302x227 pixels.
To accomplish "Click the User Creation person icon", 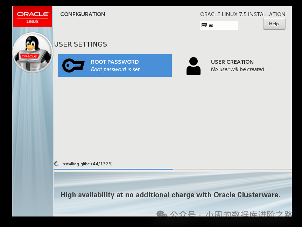I will pyautogui.click(x=194, y=66).
